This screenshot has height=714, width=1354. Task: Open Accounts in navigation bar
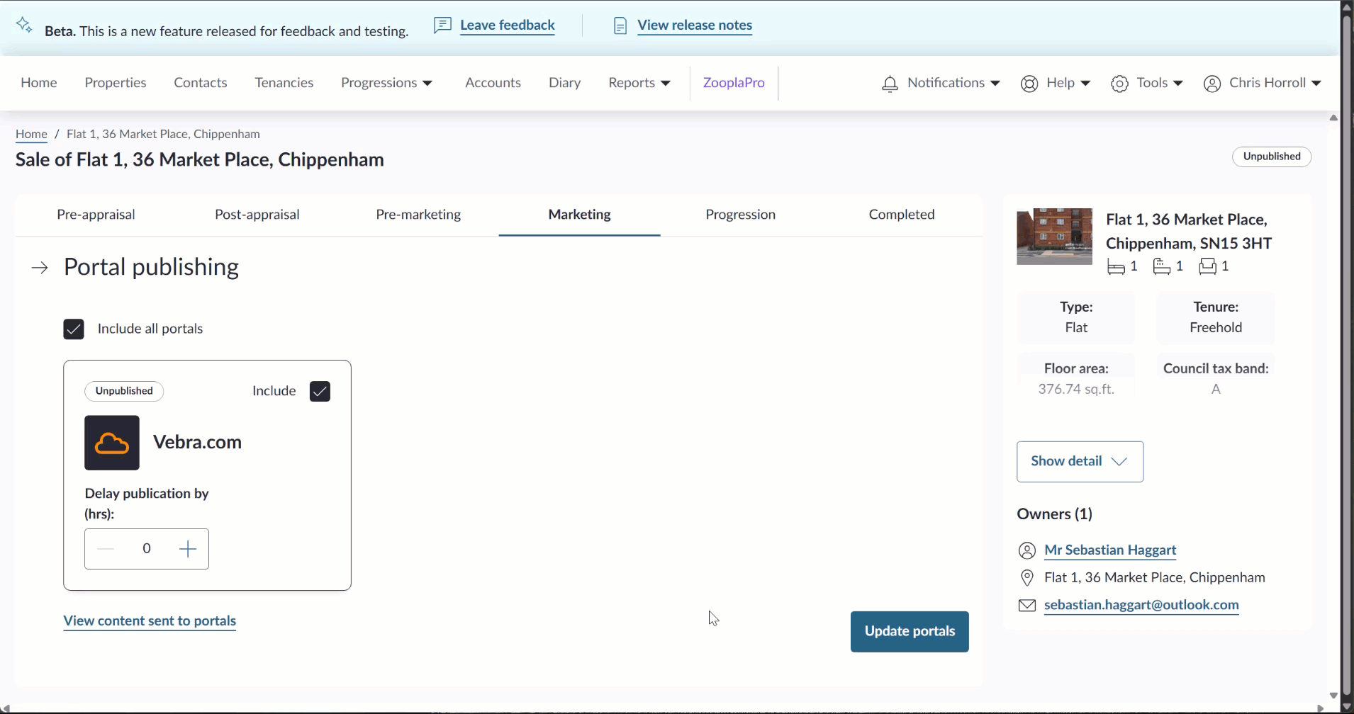point(493,83)
